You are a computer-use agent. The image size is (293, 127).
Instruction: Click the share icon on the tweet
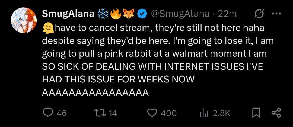tap(276, 113)
